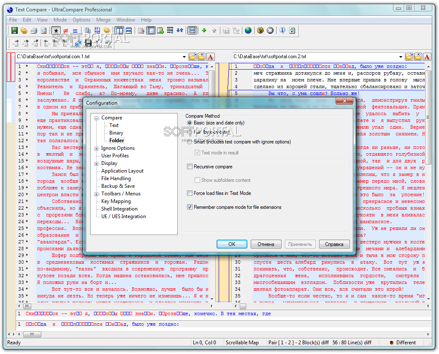Select Shell Integration tree item

click(x=119, y=209)
